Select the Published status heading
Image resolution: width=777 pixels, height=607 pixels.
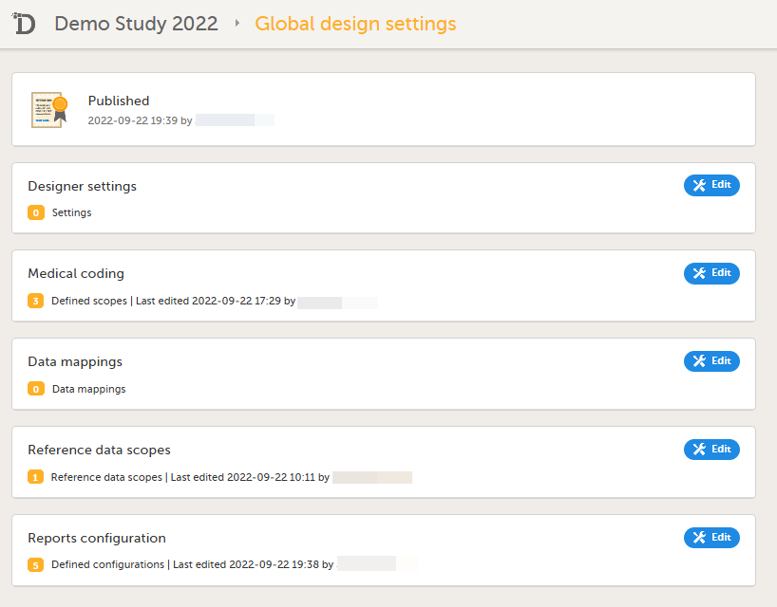[119, 101]
